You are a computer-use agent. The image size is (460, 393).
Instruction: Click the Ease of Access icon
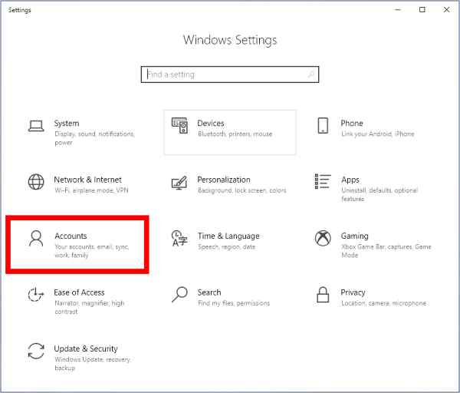pos(36,294)
